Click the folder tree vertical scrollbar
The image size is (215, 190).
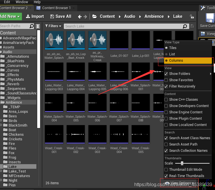coord(39,79)
